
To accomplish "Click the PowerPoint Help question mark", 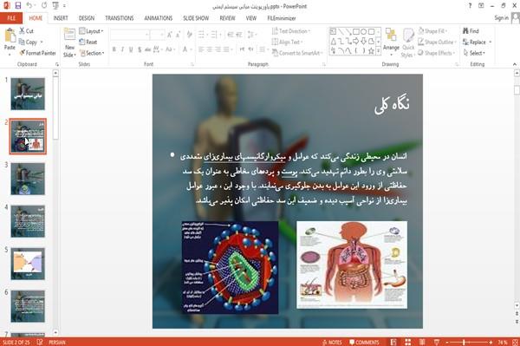I will tap(470, 6).
